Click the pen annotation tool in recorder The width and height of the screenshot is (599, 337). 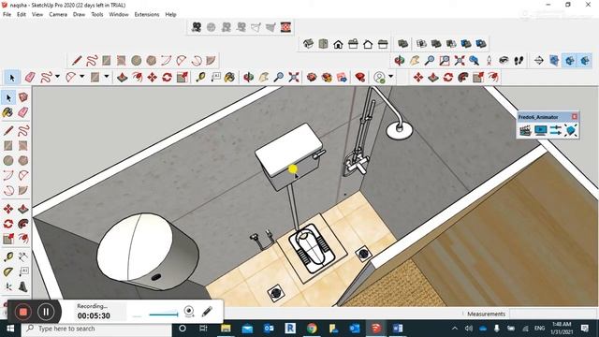[x=207, y=312]
